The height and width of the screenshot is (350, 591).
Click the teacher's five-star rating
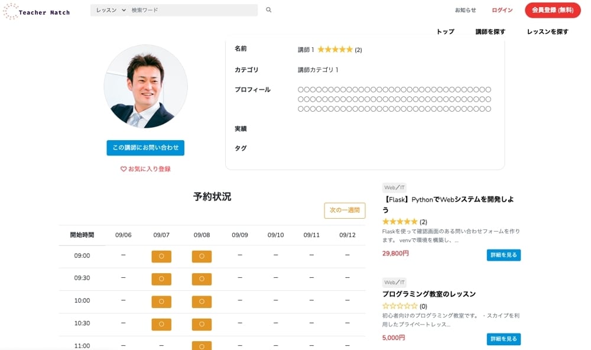(x=335, y=50)
